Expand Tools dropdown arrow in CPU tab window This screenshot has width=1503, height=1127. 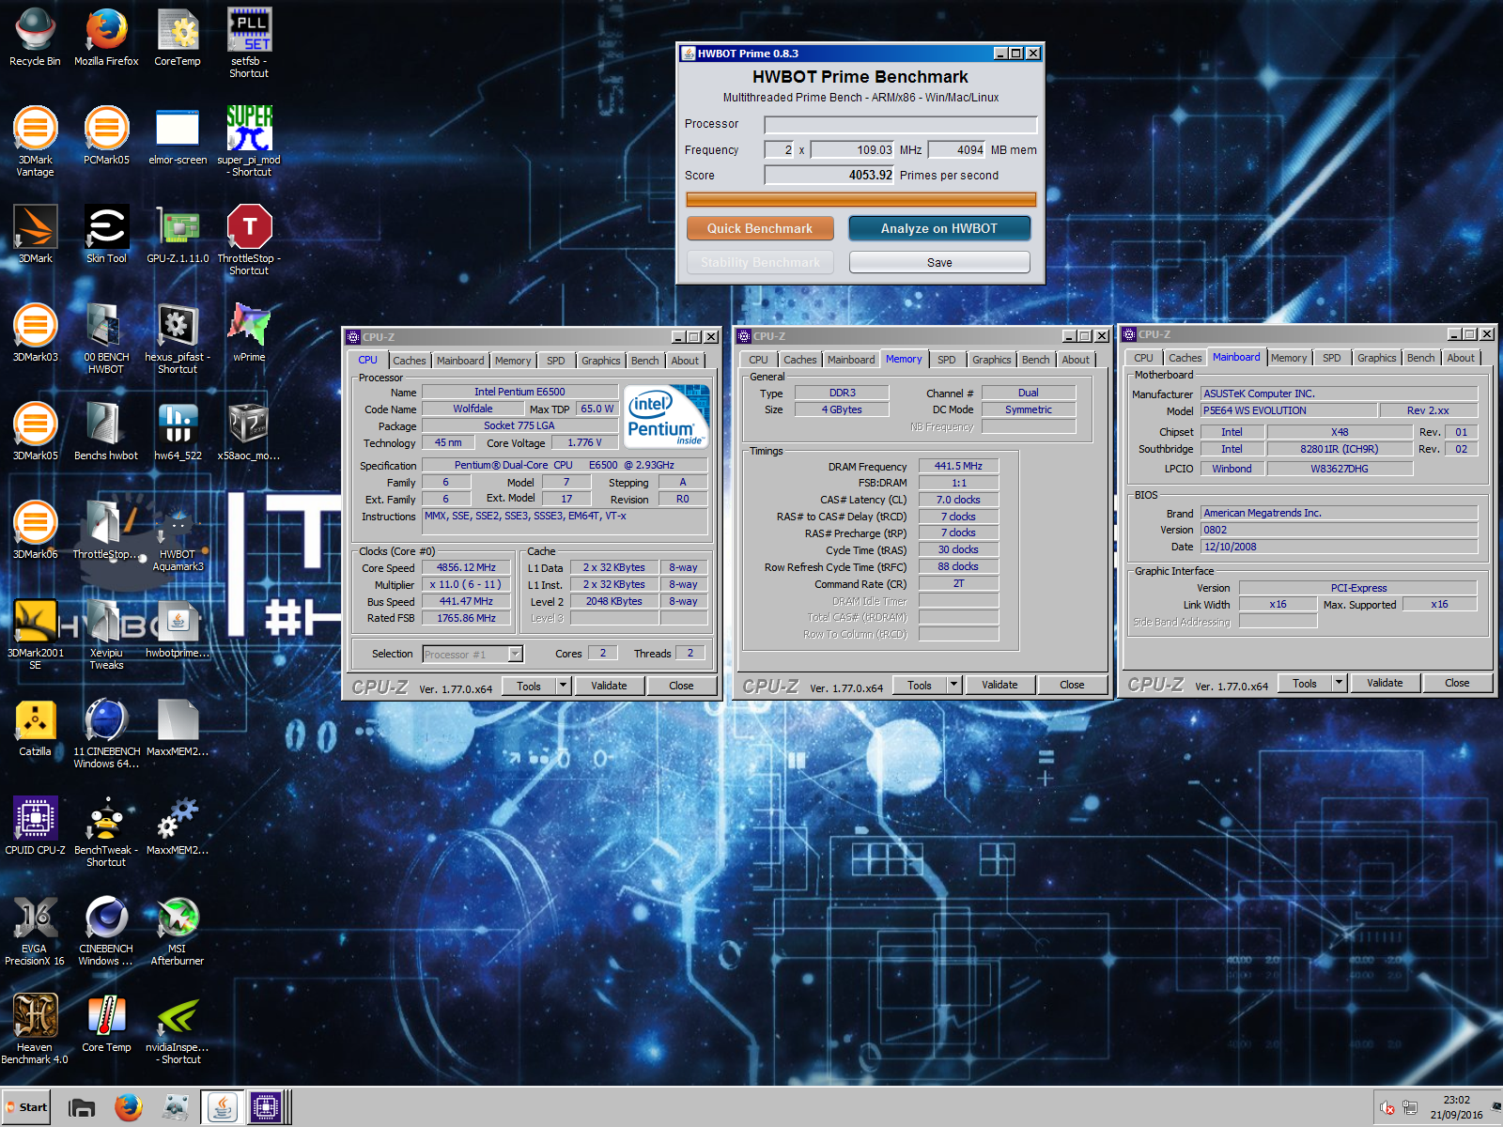(x=564, y=686)
